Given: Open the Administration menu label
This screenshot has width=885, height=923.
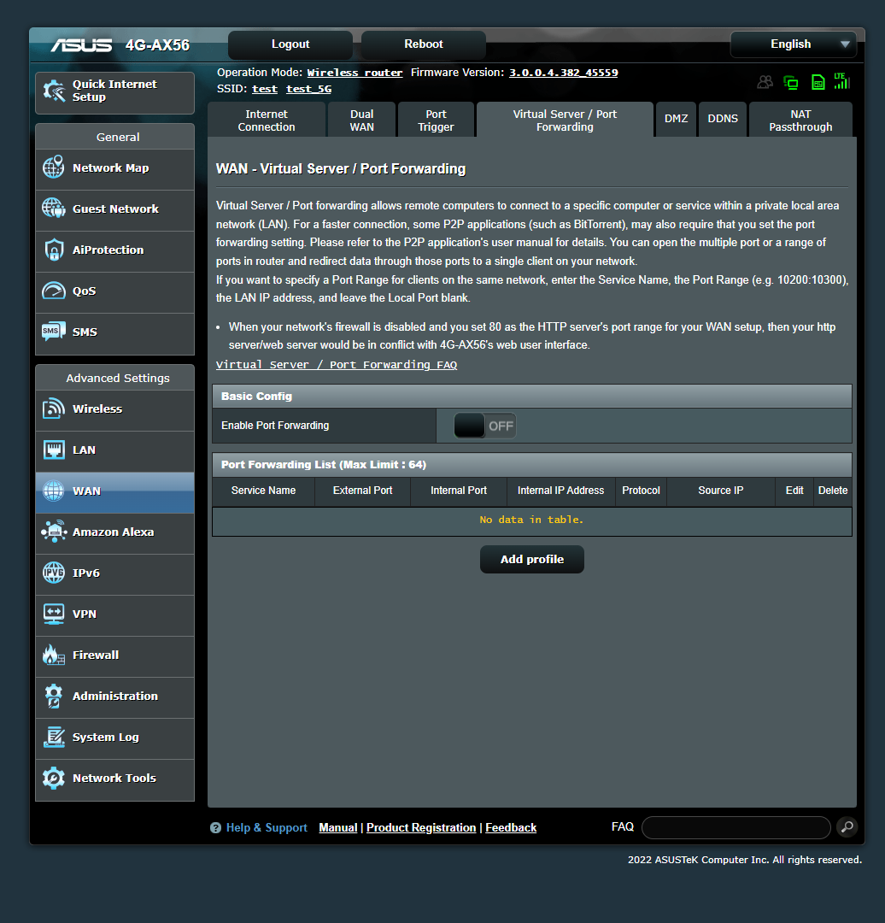Looking at the screenshot, I should 115,696.
